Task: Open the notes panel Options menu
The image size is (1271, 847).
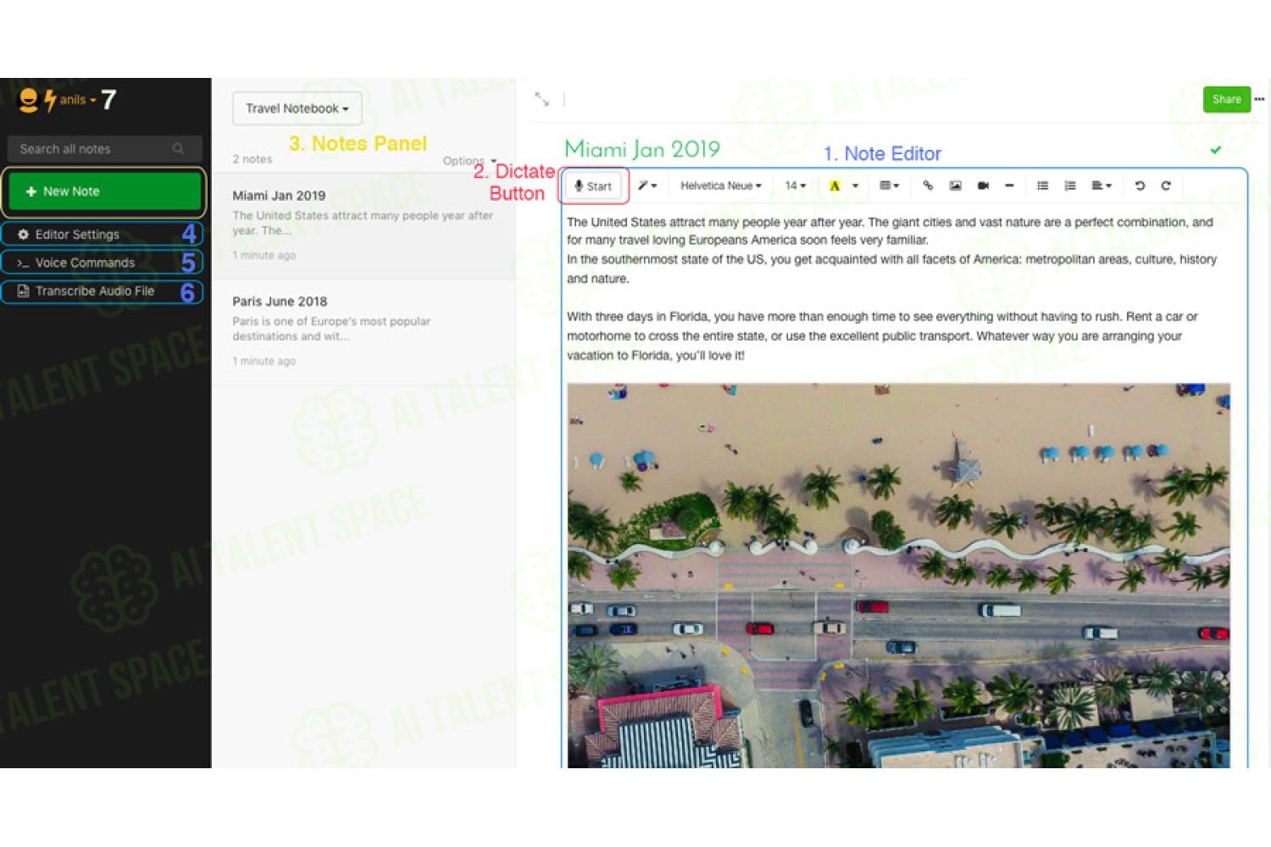Action: pyautogui.click(x=469, y=161)
